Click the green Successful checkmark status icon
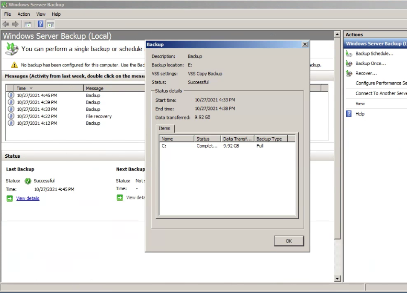407x293 pixels. [28, 181]
